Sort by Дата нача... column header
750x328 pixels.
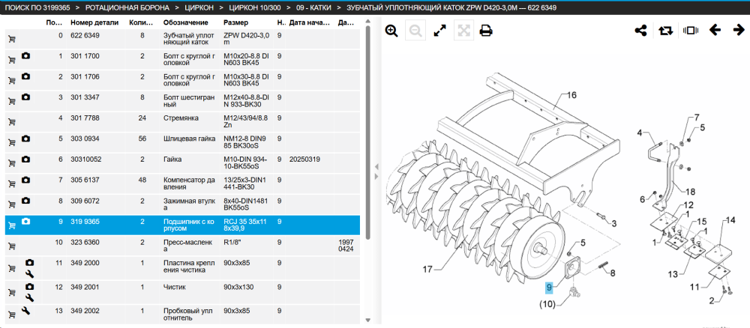(310, 22)
